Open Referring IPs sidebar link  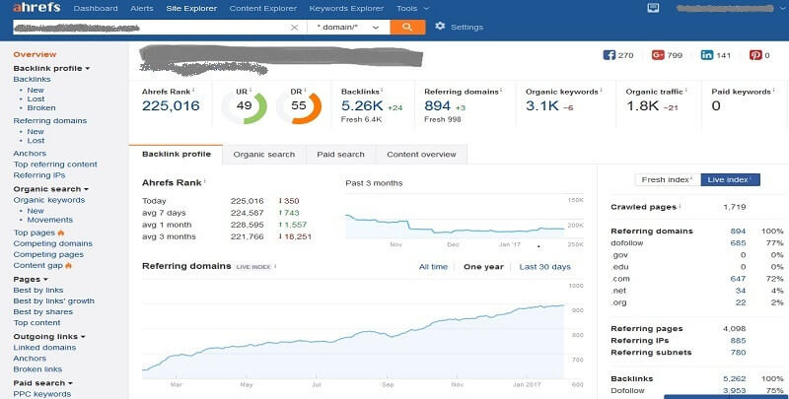tap(39, 175)
